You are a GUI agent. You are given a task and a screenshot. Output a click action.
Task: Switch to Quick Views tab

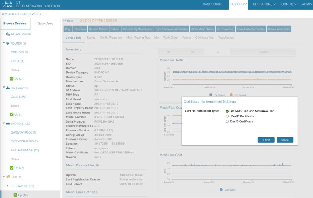(45, 24)
